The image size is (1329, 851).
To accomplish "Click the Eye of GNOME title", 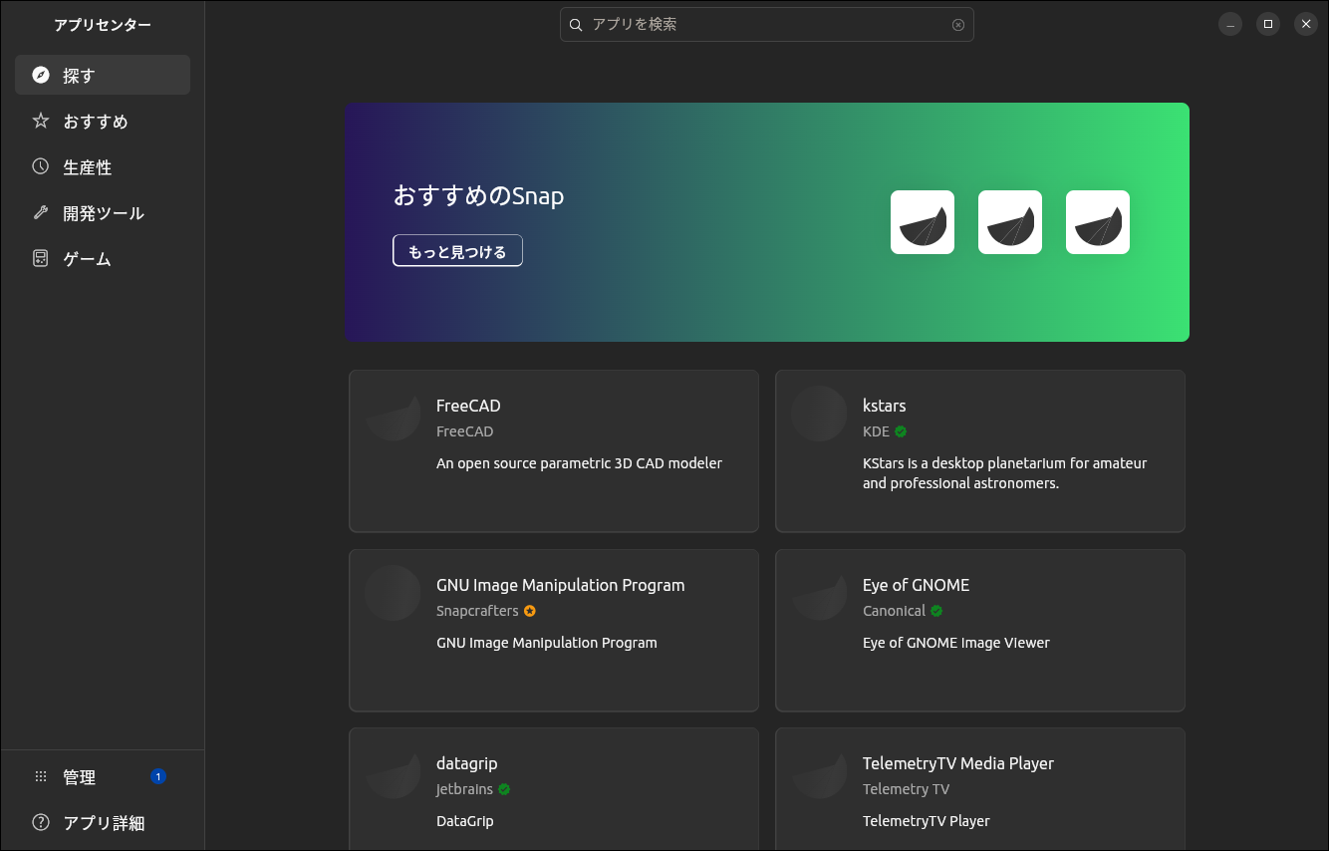I will point(917,585).
